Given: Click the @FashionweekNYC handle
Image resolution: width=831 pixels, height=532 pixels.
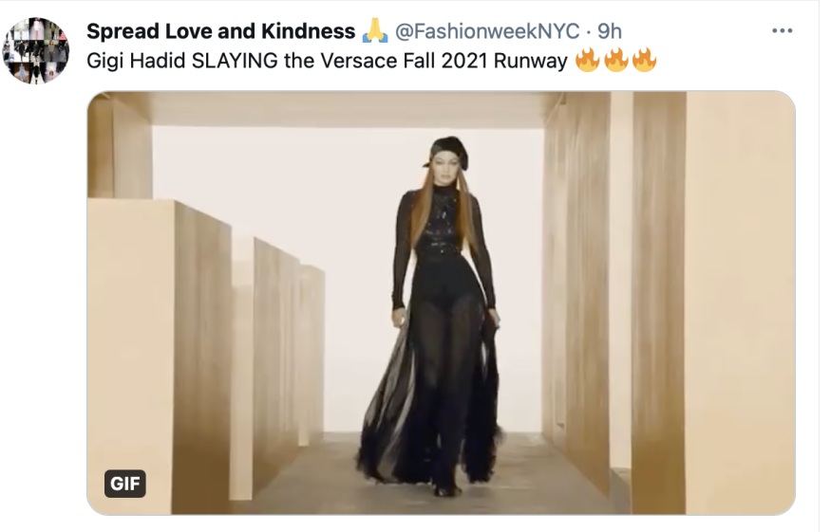Looking at the screenshot, I should coord(487,31).
